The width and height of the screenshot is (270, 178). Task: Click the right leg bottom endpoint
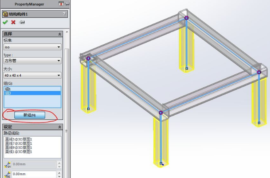click(x=259, y=123)
